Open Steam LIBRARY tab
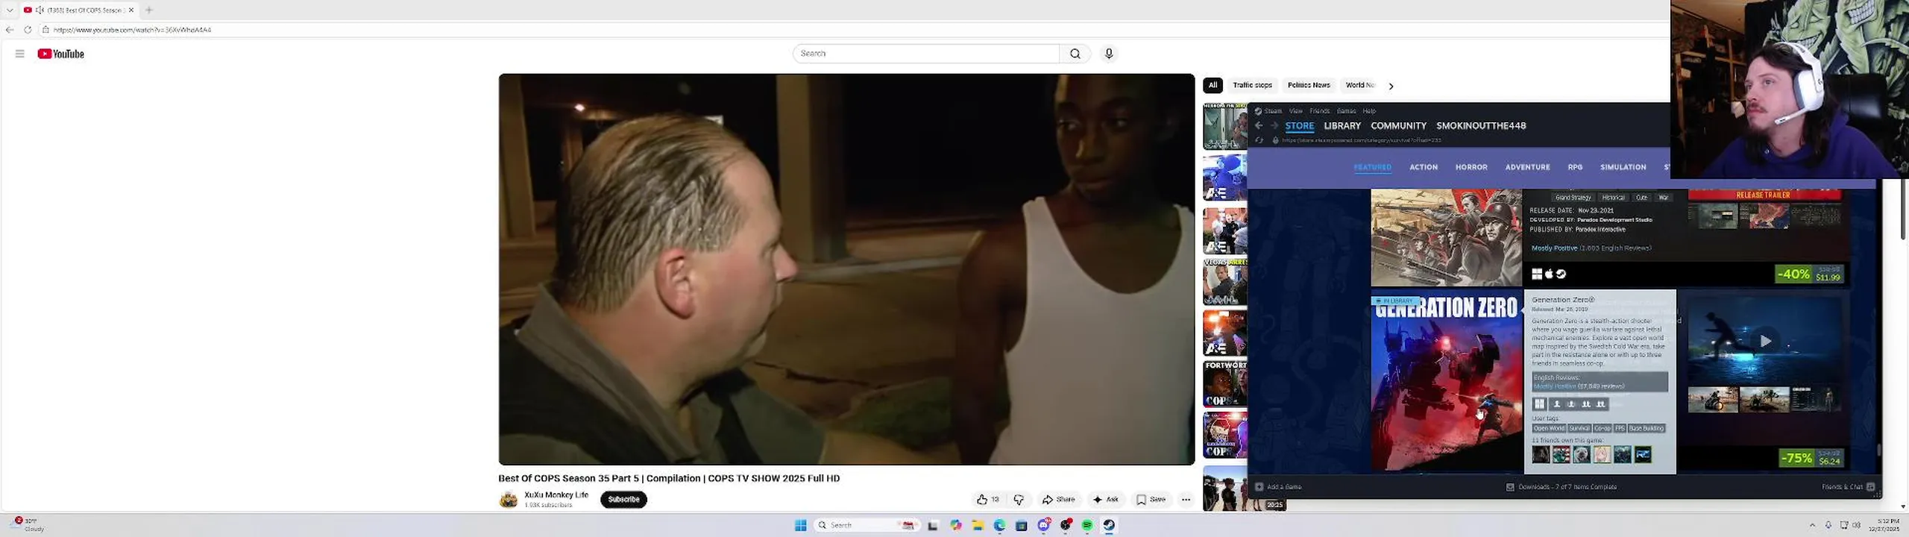The width and height of the screenshot is (1909, 537). [x=1342, y=126]
